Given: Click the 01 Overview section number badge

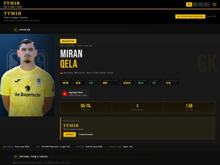Looking at the screenshot, I should pos(16,30).
